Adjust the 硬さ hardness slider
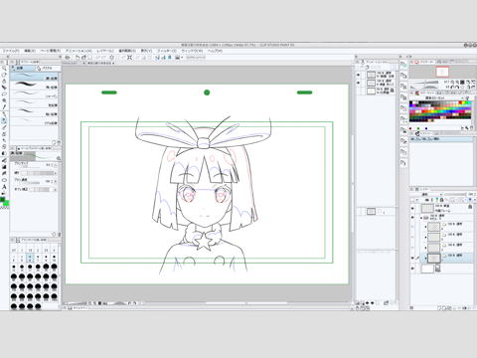 38,173
